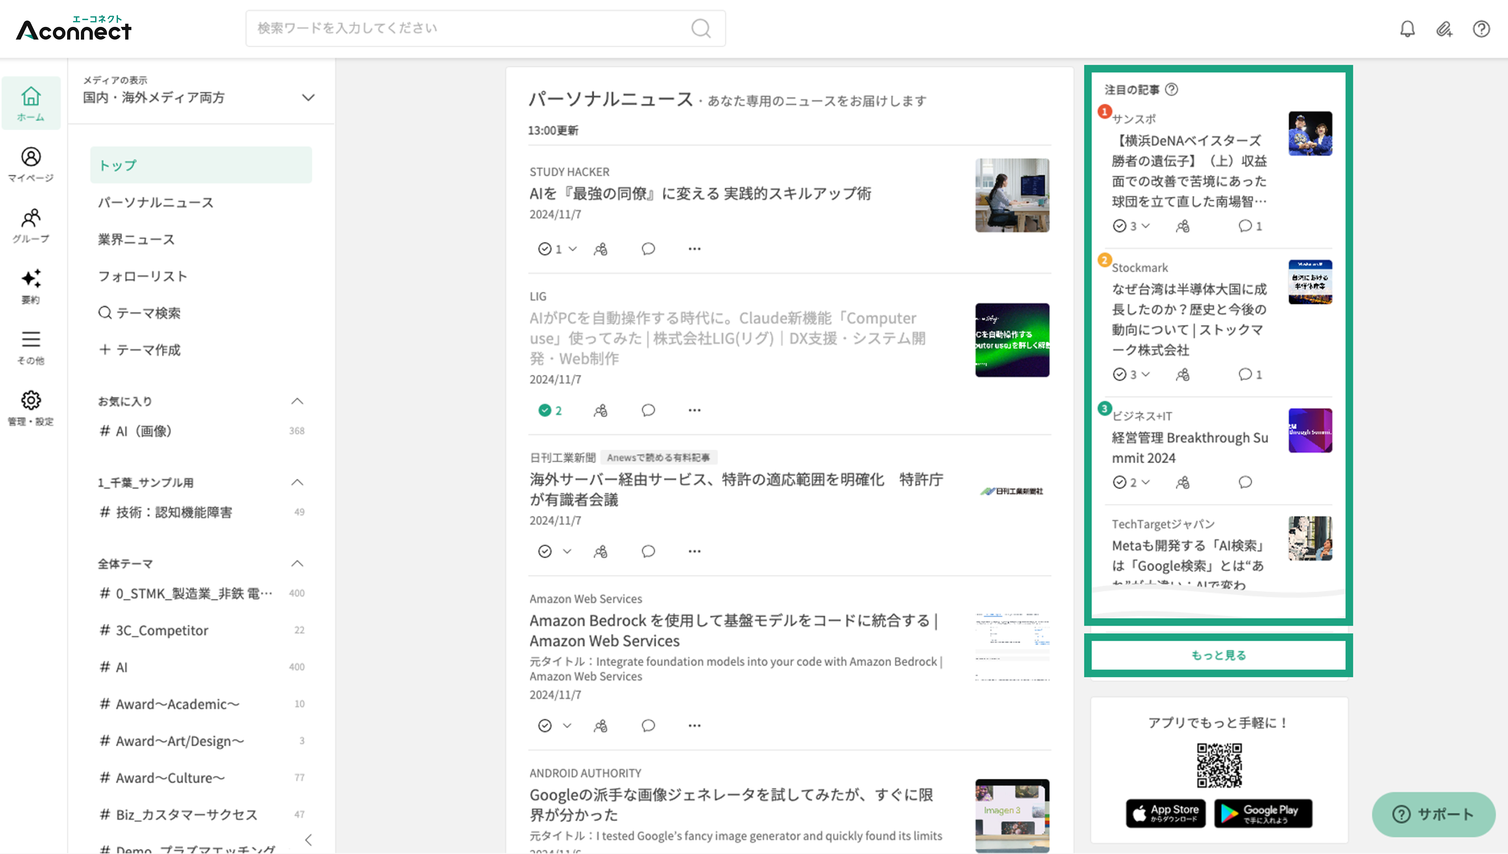
Task: Open 管理・設定 gear icon
Action: pos(31,408)
